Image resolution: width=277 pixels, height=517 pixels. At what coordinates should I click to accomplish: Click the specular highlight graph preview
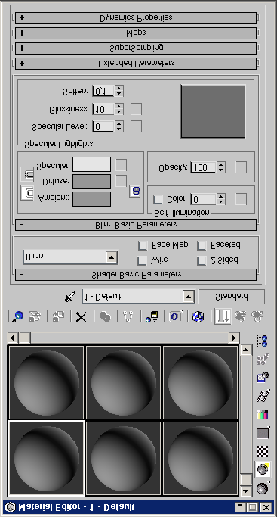(x=213, y=111)
